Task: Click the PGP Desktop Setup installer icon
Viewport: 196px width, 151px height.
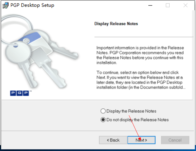Action: (6, 5)
